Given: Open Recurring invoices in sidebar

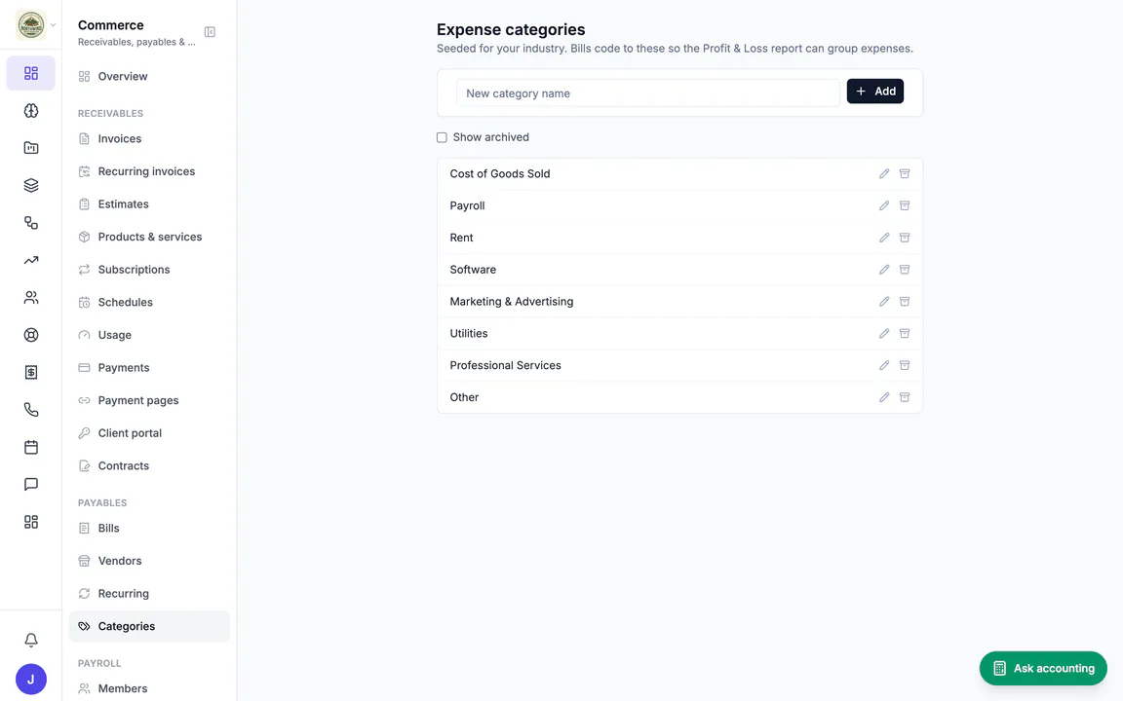Looking at the screenshot, I should click(149, 171).
